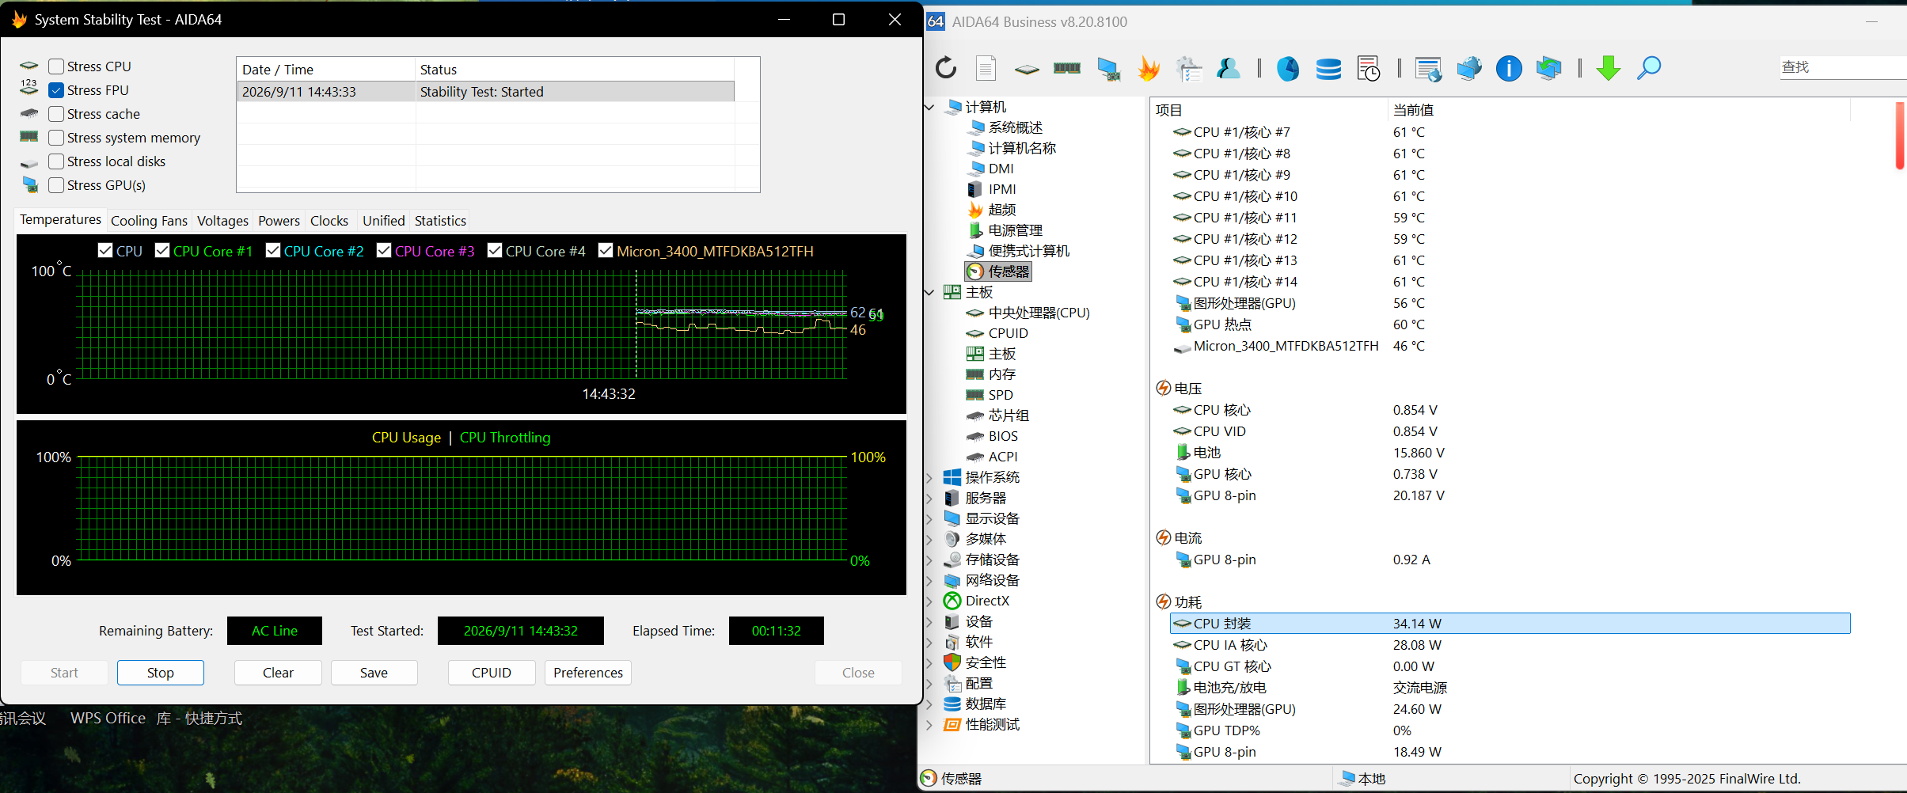Collapse the 主板 tree node
The height and width of the screenshot is (793, 1907).
click(x=929, y=292)
